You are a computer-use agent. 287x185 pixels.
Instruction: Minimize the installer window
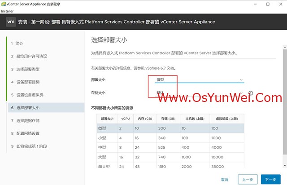[x=255, y=4]
